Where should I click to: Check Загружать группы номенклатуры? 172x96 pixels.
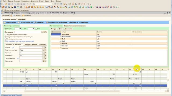(x=5, y=35)
